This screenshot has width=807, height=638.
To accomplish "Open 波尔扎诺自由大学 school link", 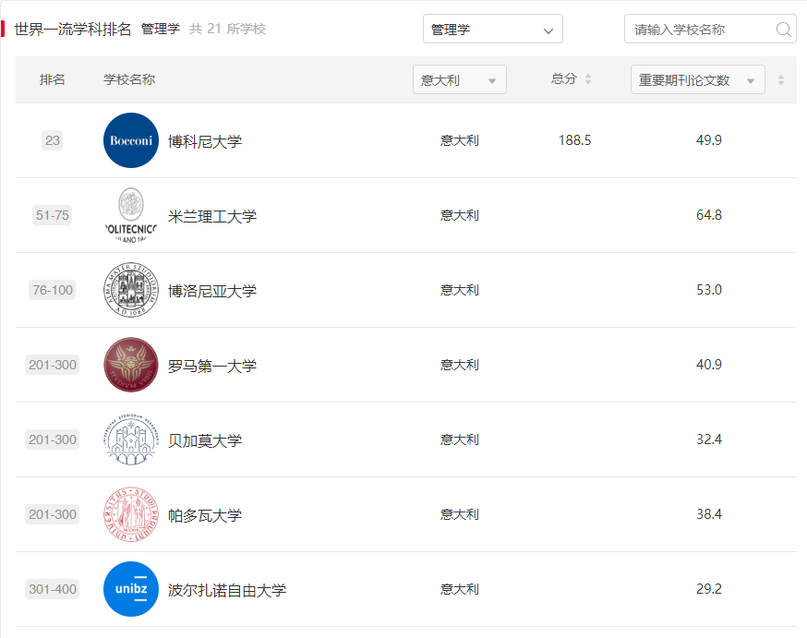I will pos(227,590).
